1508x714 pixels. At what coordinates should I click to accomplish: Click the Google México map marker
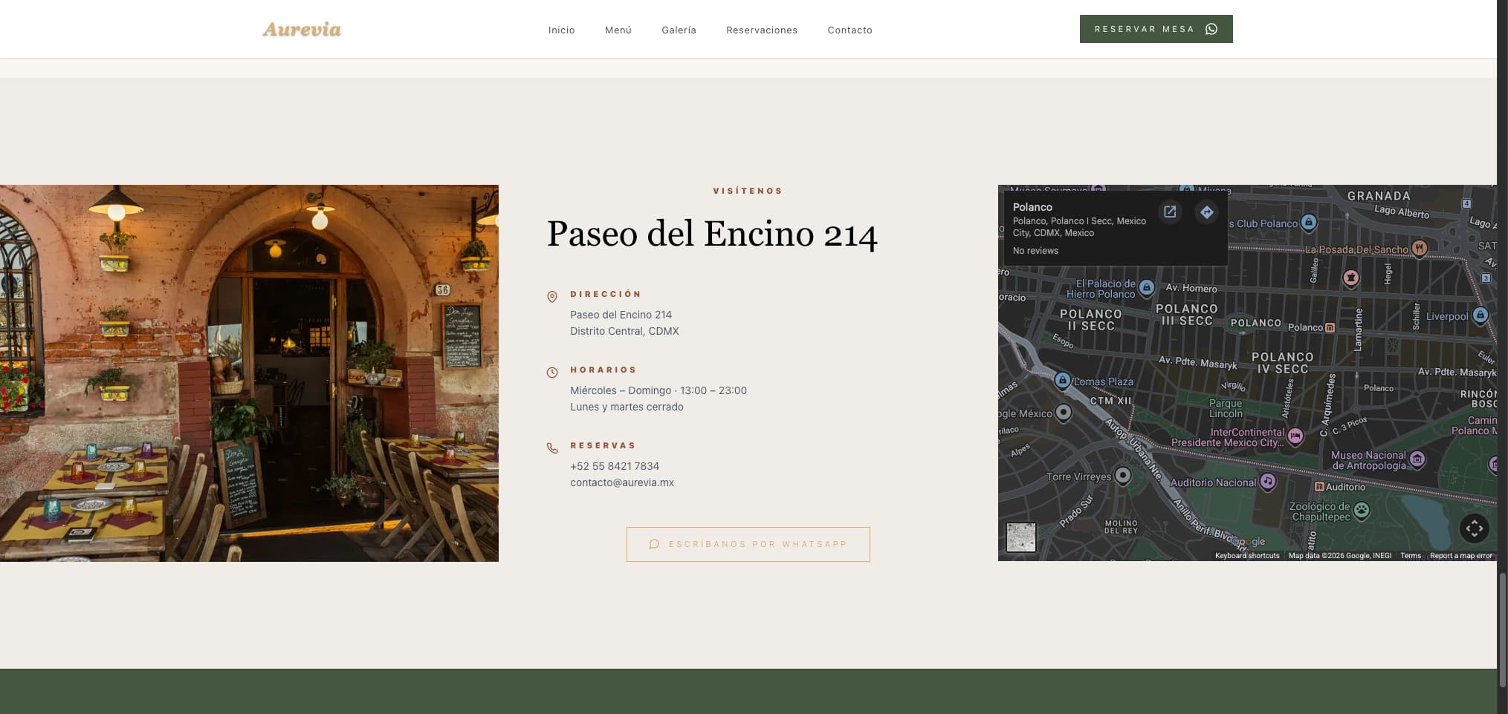point(1064,412)
